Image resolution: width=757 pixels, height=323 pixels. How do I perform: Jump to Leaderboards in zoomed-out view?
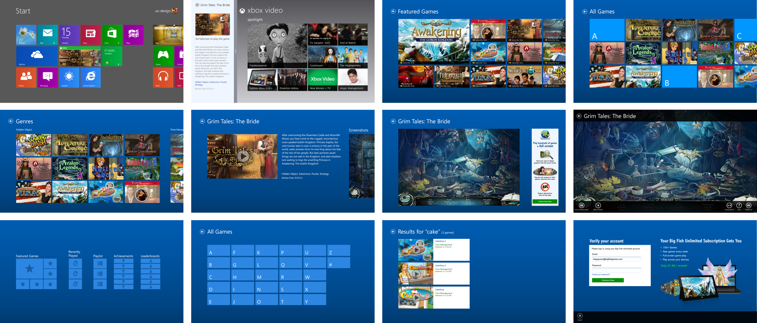[150, 274]
